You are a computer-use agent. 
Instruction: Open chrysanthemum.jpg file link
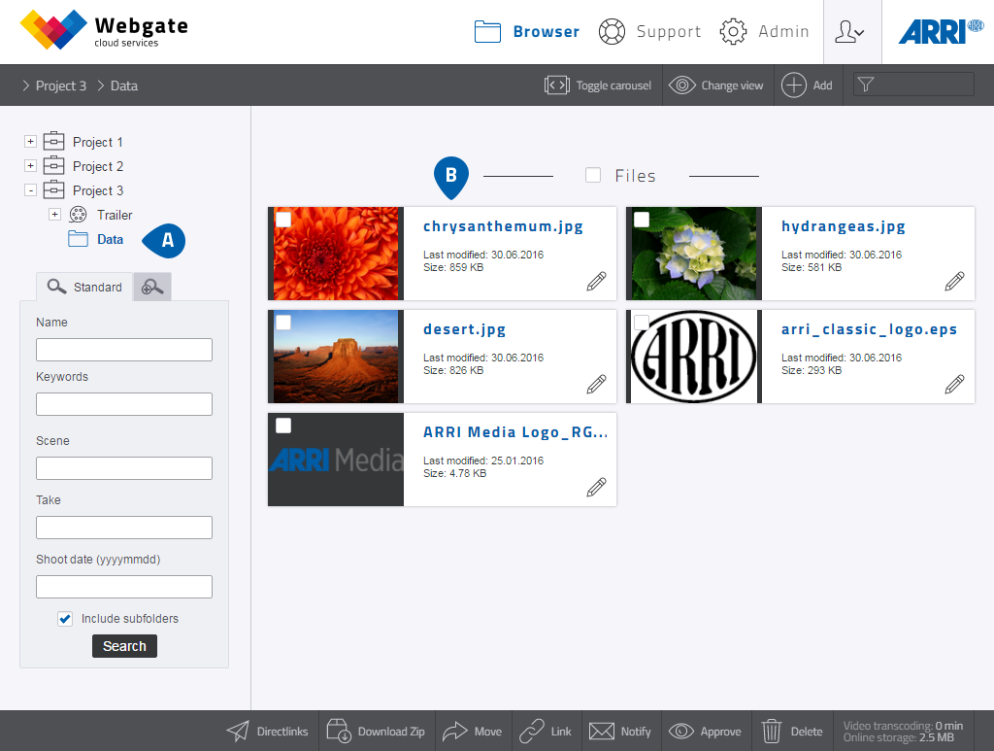(503, 226)
